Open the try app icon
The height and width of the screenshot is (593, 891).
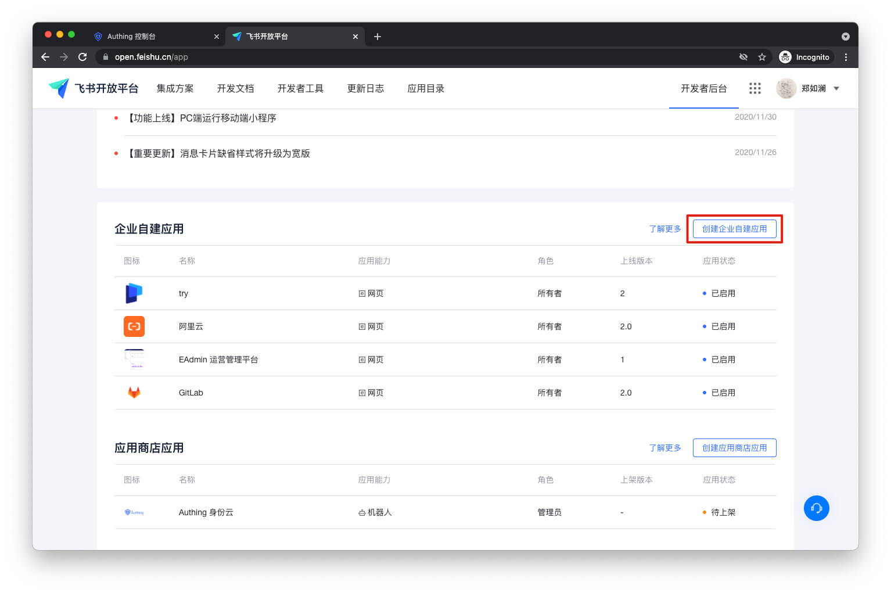(134, 293)
